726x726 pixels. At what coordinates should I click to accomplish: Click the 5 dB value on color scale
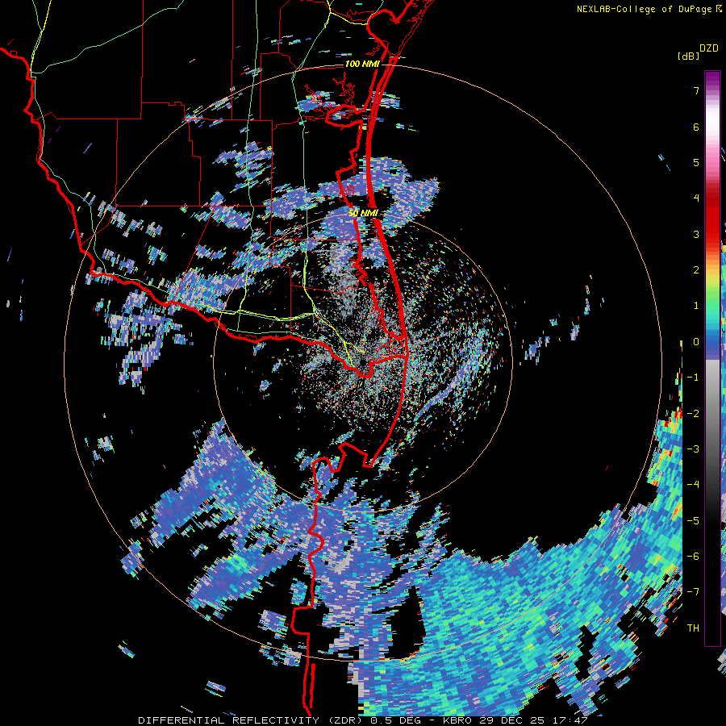pyautogui.click(x=696, y=162)
